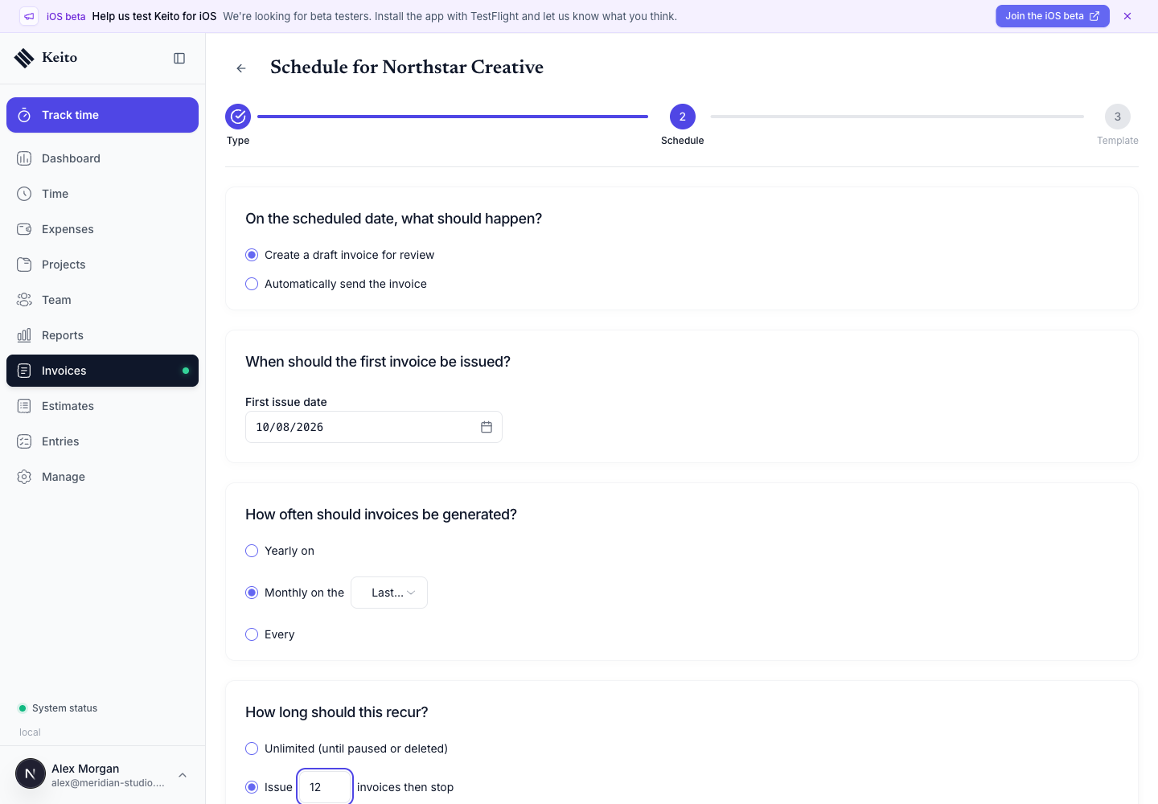This screenshot has height=804, width=1158.
Task: Jump to the Template step
Action: [1117, 117]
